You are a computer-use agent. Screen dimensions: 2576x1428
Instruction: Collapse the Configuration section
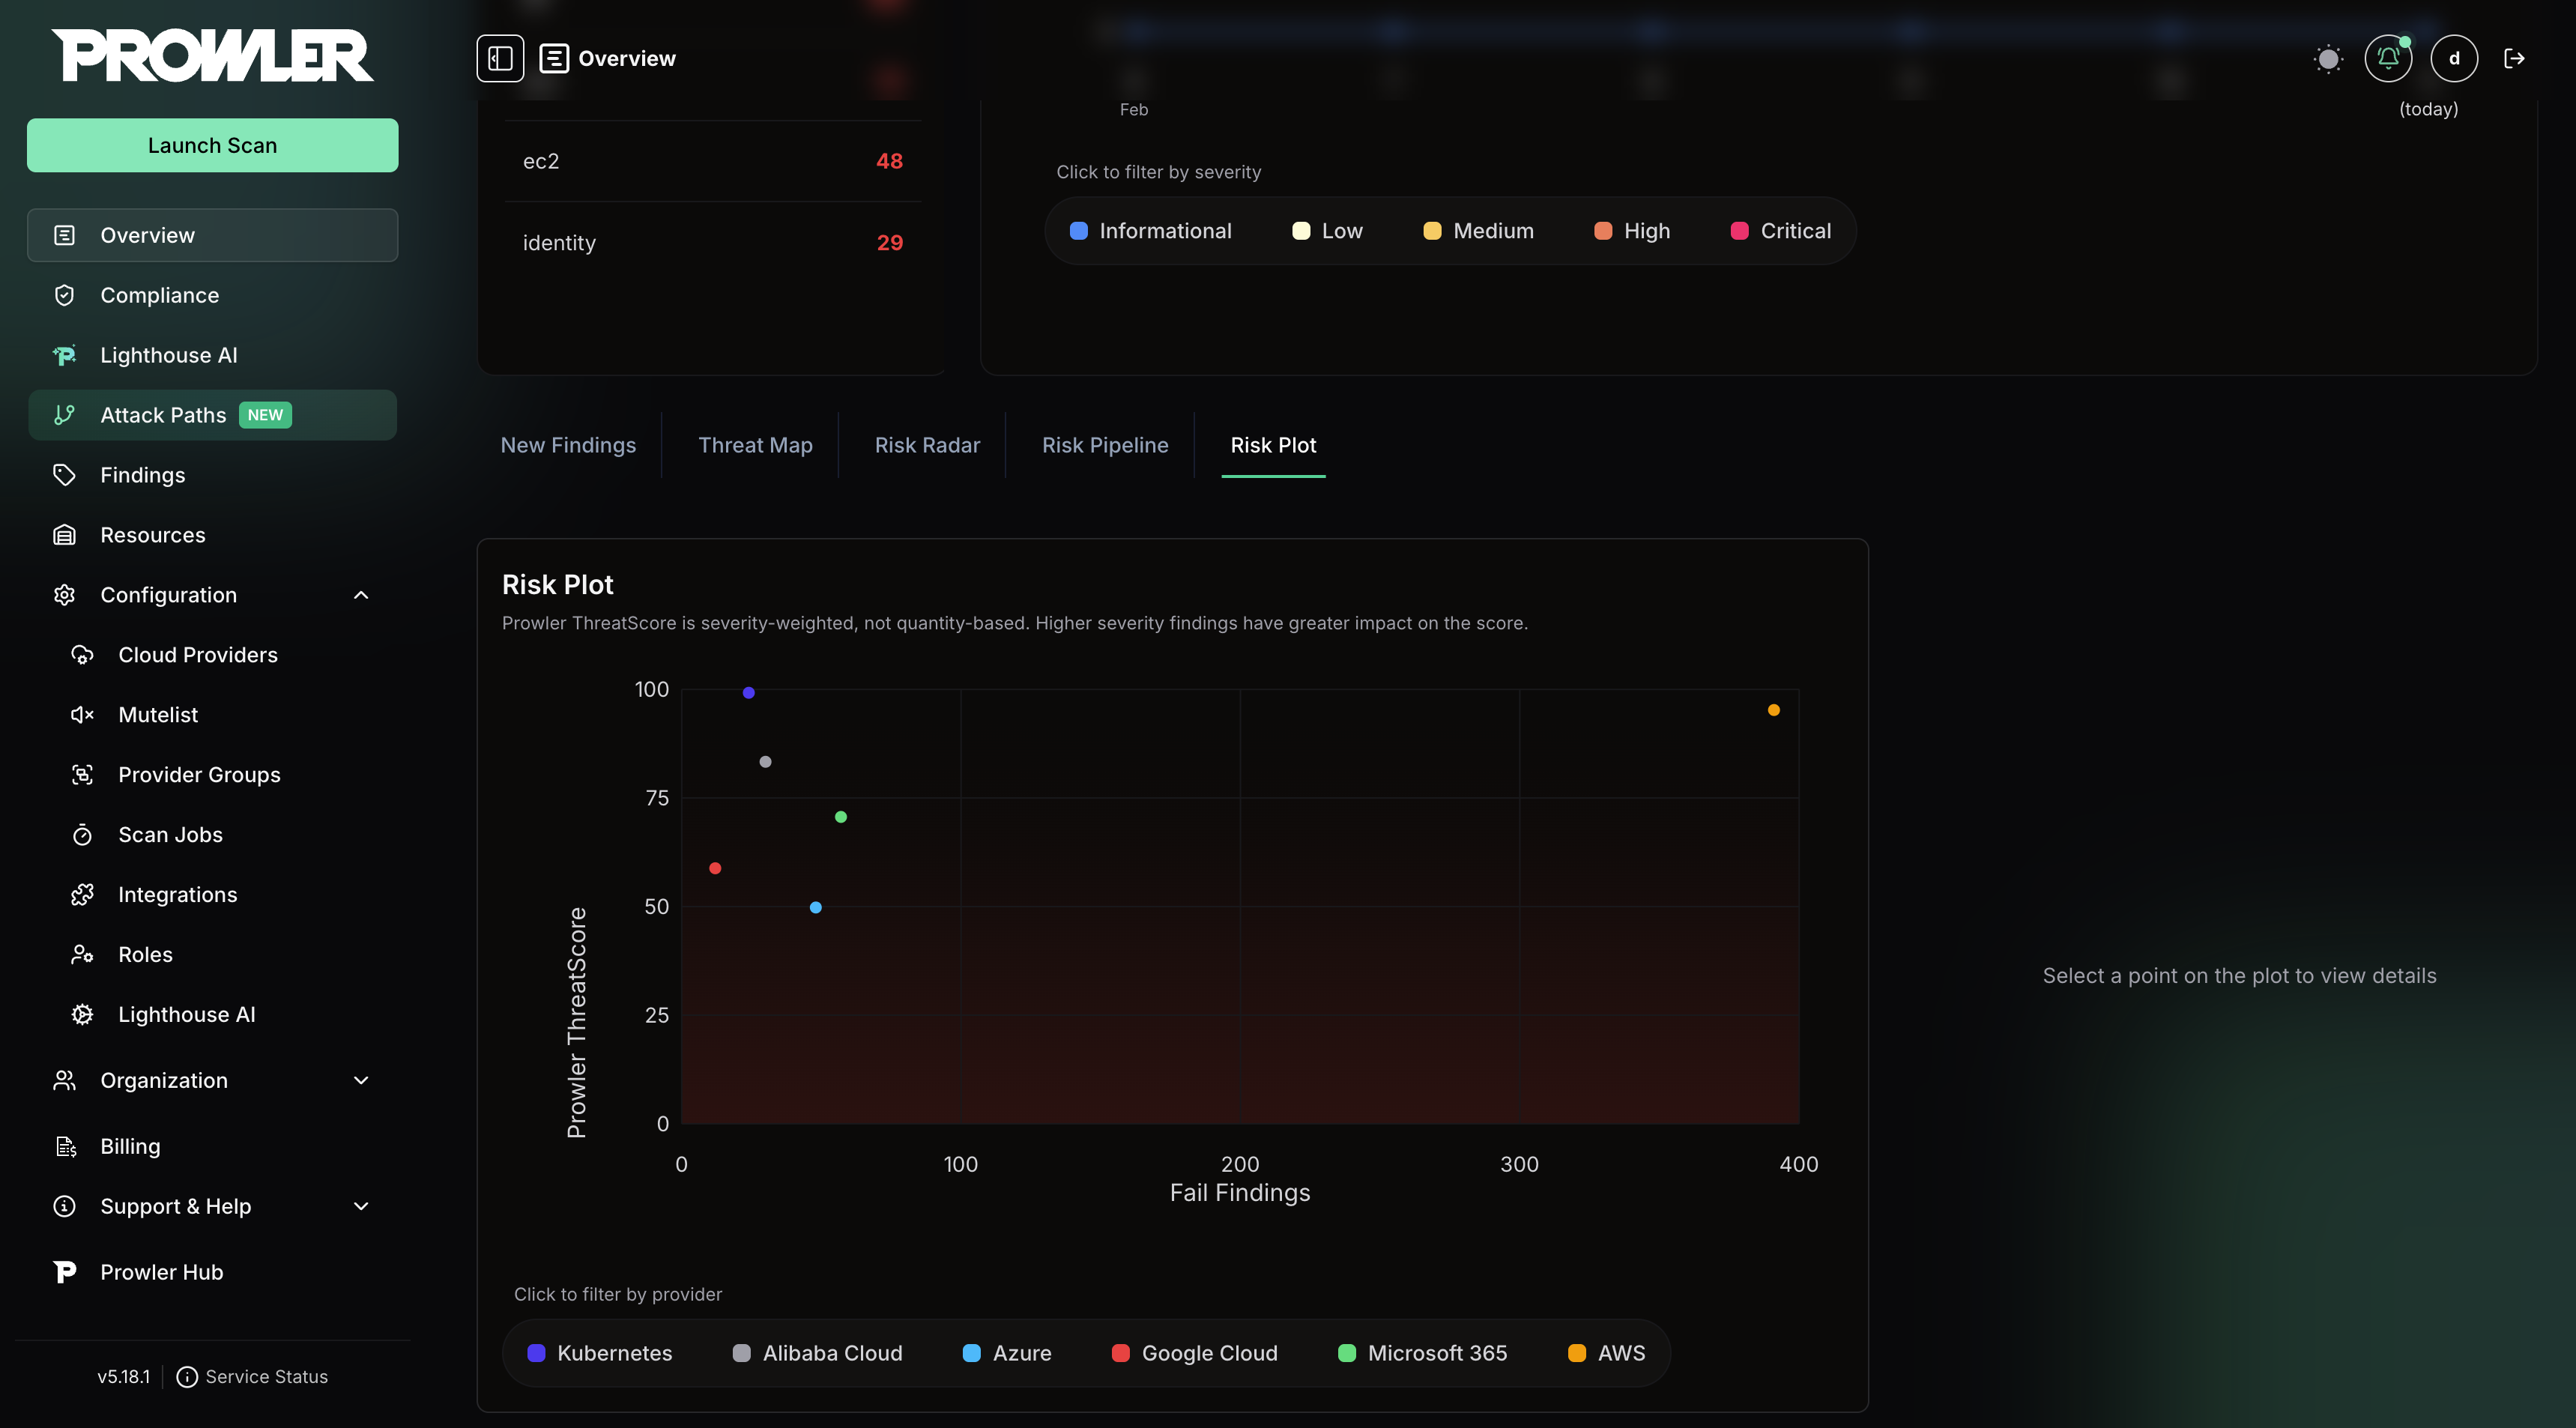[x=361, y=595]
